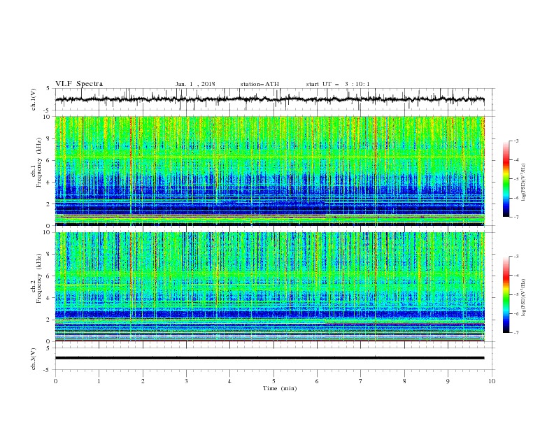Click the ch.1 "Frequency (kHz)" axis label

click(38, 162)
